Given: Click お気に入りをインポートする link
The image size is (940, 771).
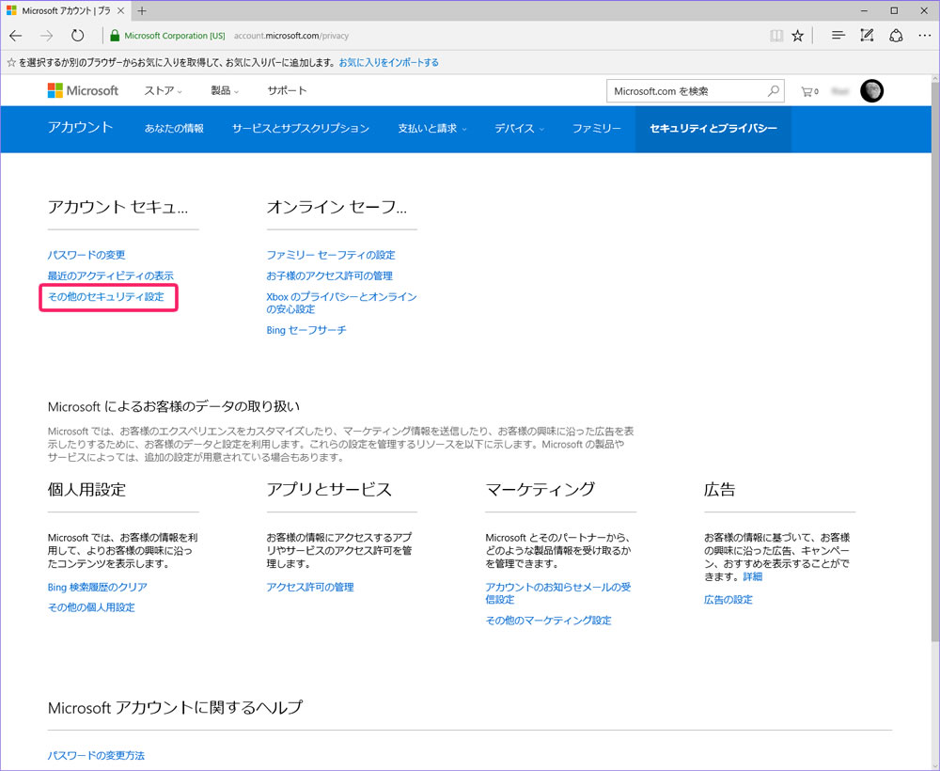Looking at the screenshot, I should pos(388,62).
